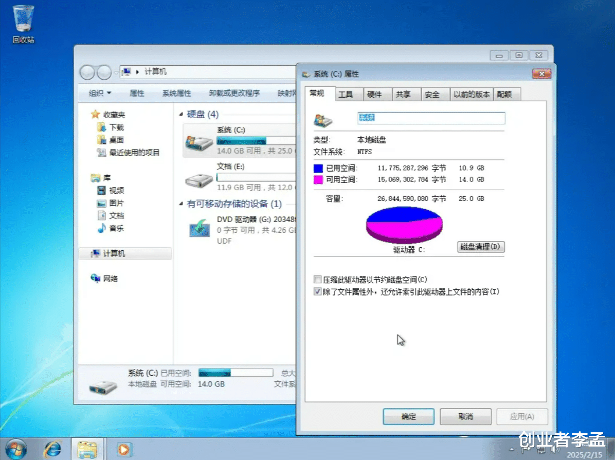Collapse 有可移动存储的设备 group
Screen dimensions: 615x460
tap(181, 204)
